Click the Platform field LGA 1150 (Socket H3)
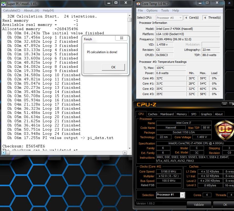234x211 pixels. [x=187, y=34]
